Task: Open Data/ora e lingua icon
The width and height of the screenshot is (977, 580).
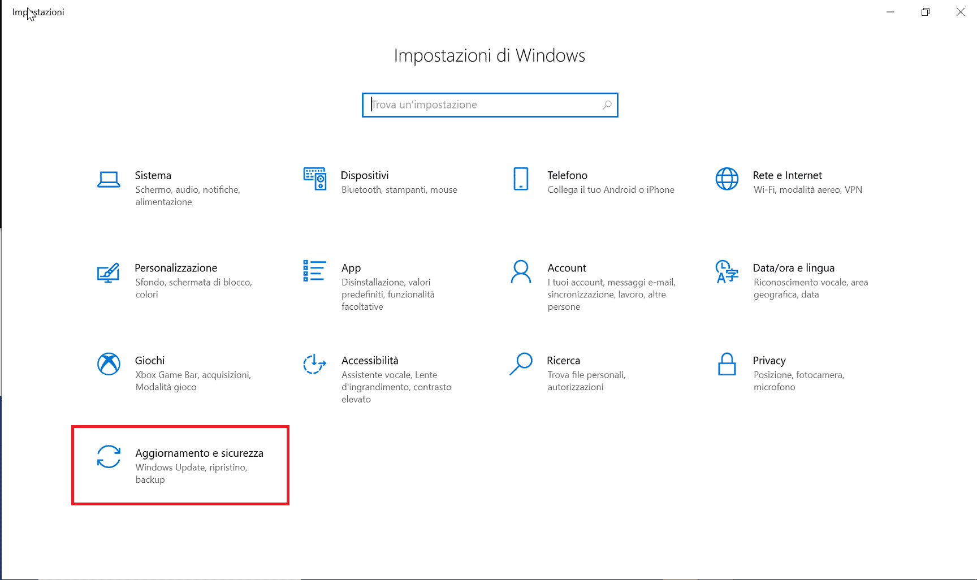Action: [x=727, y=271]
